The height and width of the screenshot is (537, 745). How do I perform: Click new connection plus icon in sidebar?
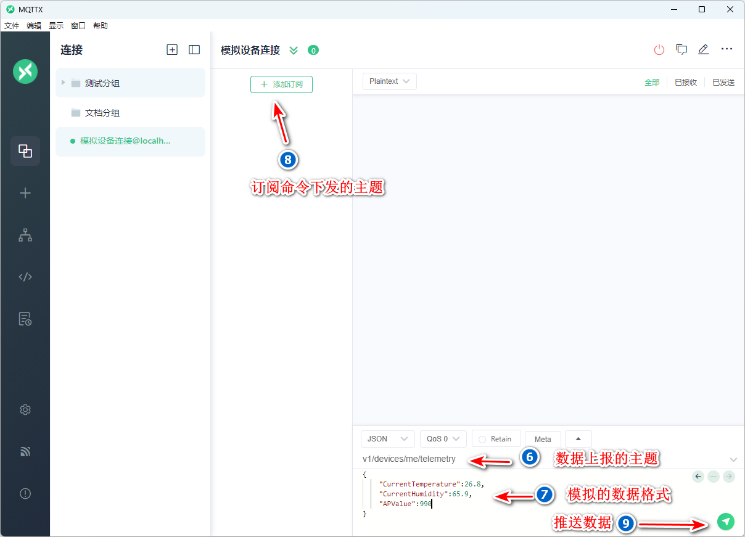click(x=25, y=193)
